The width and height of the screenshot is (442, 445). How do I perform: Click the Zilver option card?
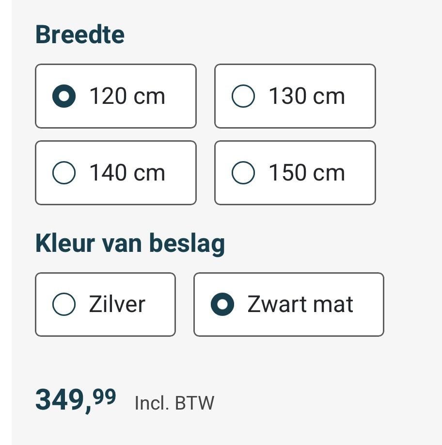point(105,304)
